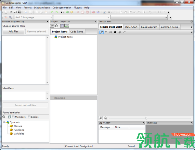Select the Variables tree item
This screenshot has height=150, width=195.
coord(19,134)
